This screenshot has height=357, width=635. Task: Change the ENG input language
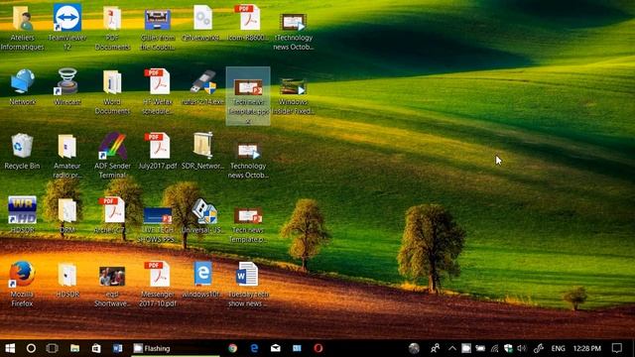[x=558, y=348]
